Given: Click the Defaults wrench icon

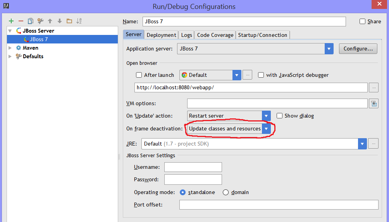Looking at the screenshot, I should 19,56.
